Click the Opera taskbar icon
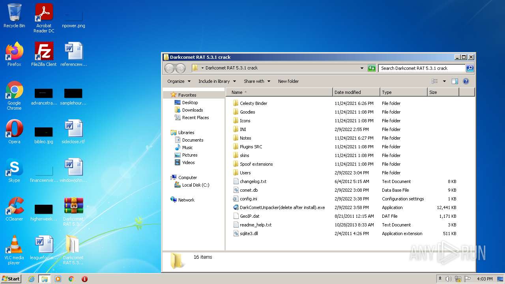The image size is (505, 284). 84,279
